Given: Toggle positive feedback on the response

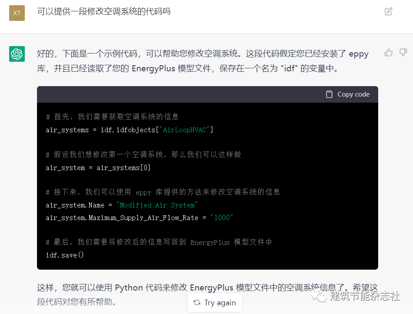Looking at the screenshot, I should click(388, 52).
